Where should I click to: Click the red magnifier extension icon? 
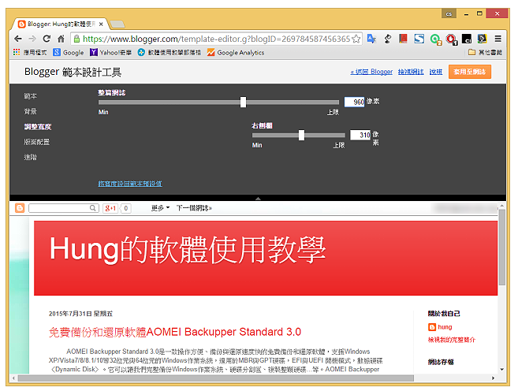(x=451, y=39)
